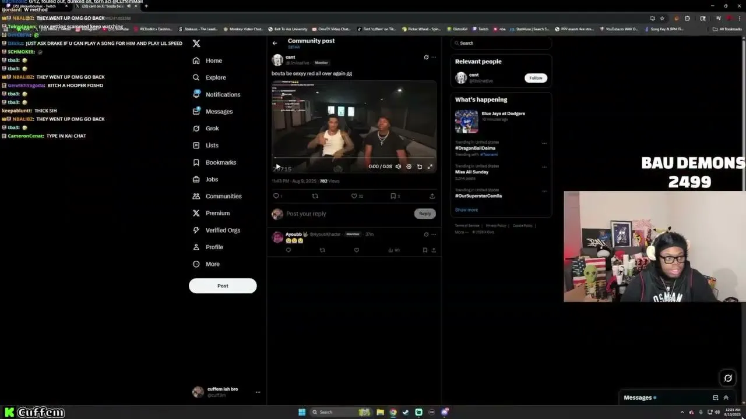Open the #OurSuperstarCamila trend
This screenshot has height=419, width=746.
[478, 196]
